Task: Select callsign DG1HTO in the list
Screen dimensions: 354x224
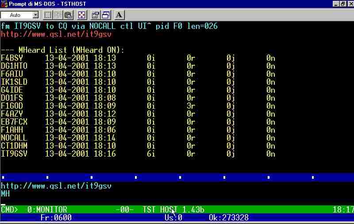Action: (x=14, y=66)
